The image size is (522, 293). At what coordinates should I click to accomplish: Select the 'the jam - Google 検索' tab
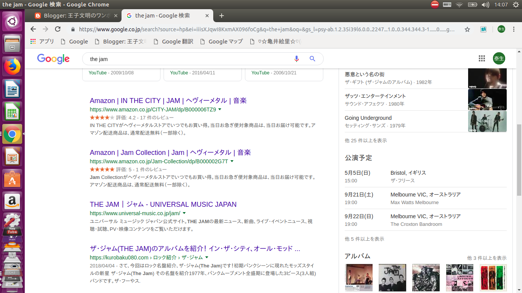(167, 16)
